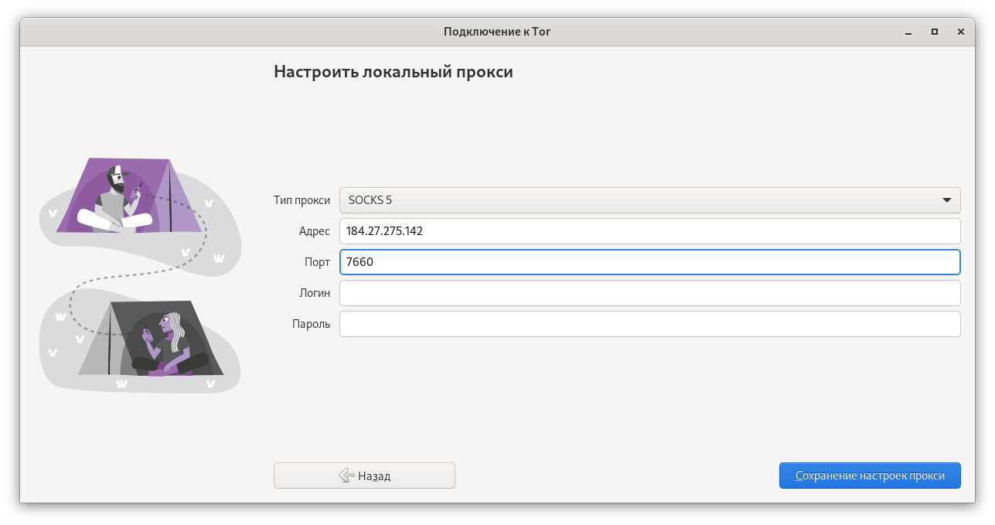Close the Подключение к Tor window

[x=961, y=32]
